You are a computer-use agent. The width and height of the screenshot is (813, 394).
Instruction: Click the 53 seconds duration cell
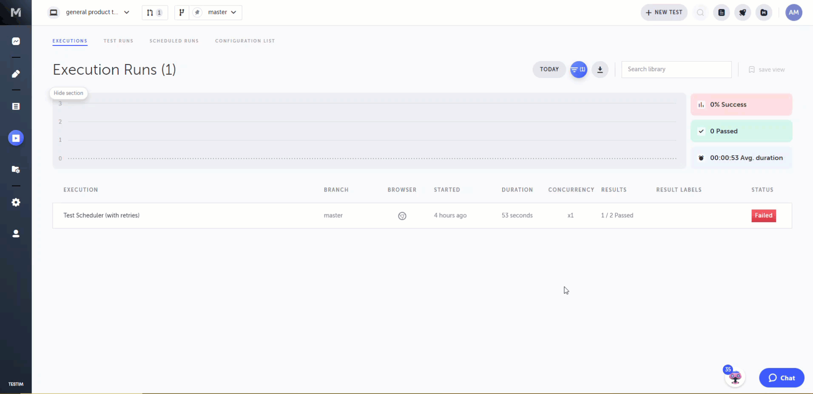point(517,215)
